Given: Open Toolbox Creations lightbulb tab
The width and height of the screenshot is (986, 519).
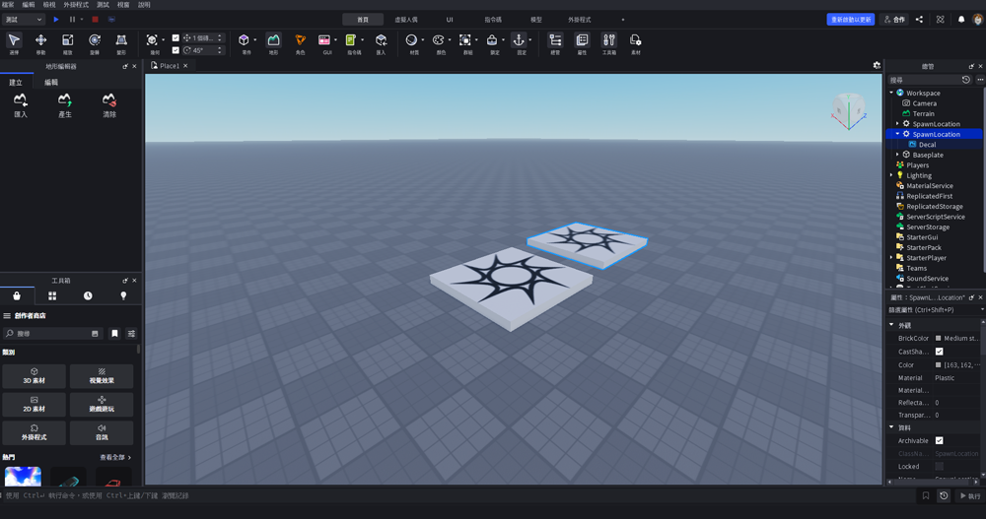Looking at the screenshot, I should (x=123, y=296).
